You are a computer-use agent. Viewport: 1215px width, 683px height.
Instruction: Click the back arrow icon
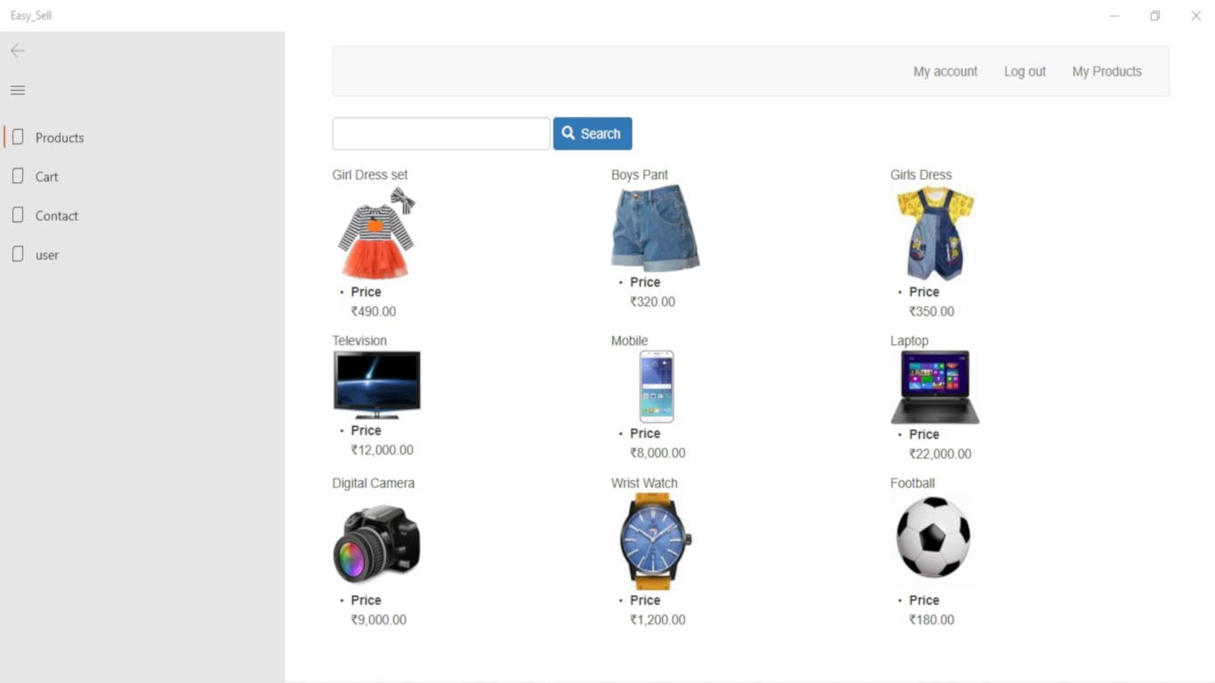(x=18, y=51)
